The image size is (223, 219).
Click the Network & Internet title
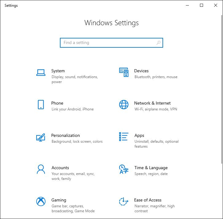pyautogui.click(x=152, y=103)
